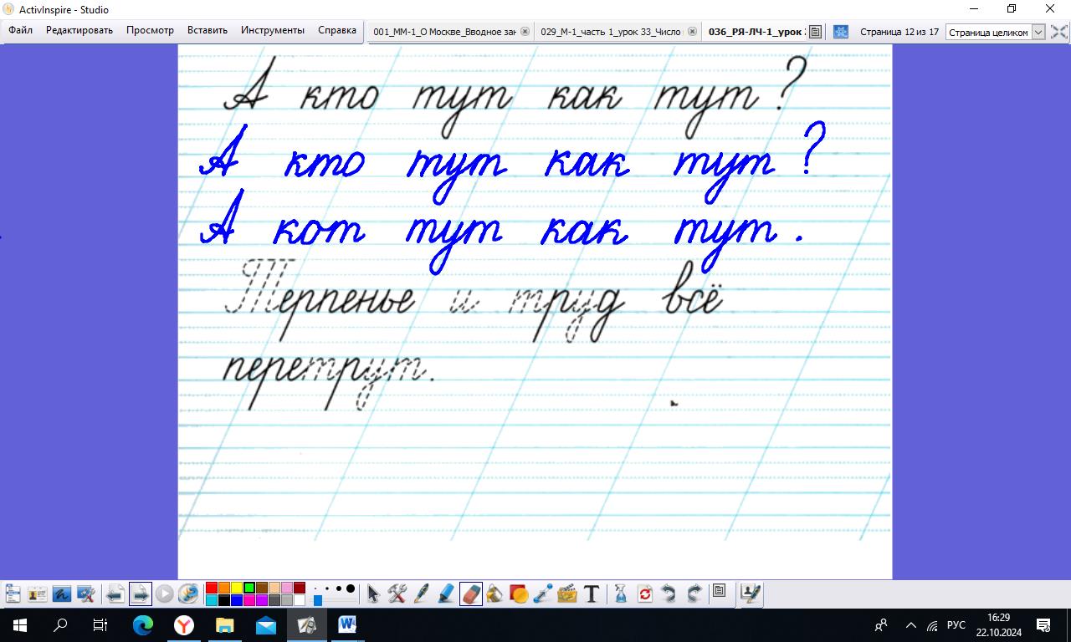Screen dimensions: 1071x642
Task: Pick the red color swatch
Action: [x=212, y=588]
